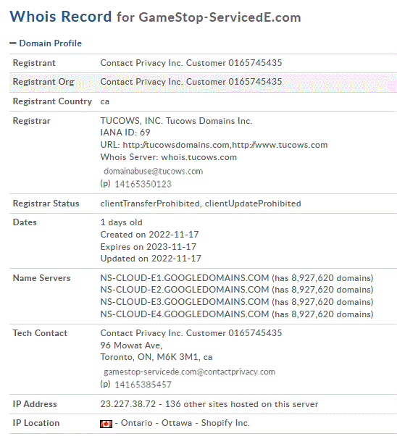Select registrar phone number 14165350123
Screen dimensions: 397x436
pyautogui.click(x=143, y=184)
